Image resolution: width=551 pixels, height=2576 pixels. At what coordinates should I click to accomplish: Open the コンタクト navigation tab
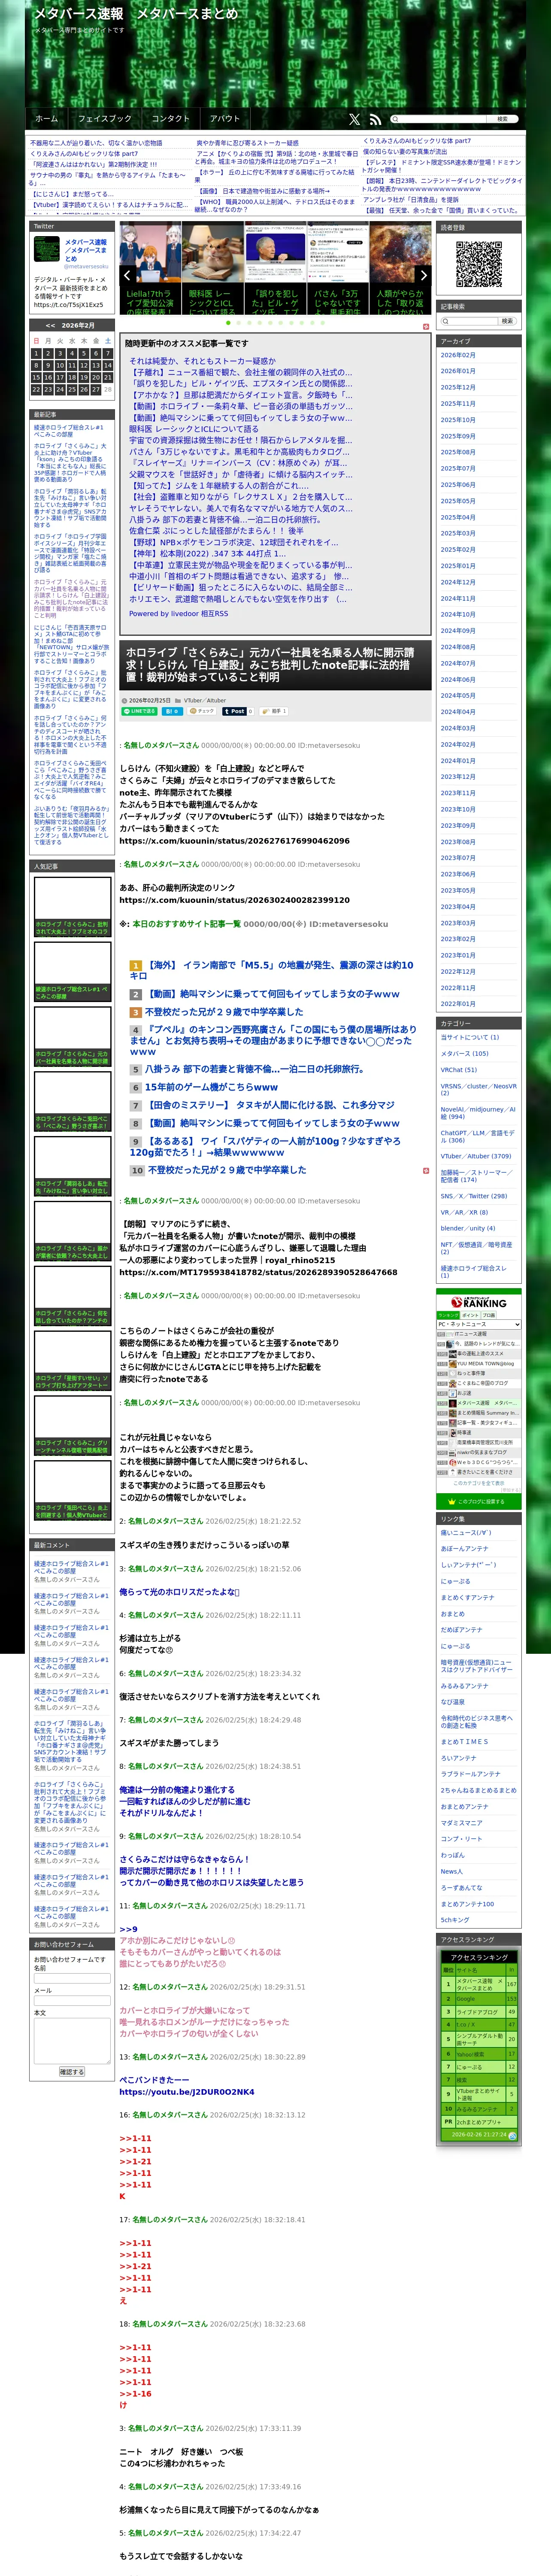pos(171,119)
